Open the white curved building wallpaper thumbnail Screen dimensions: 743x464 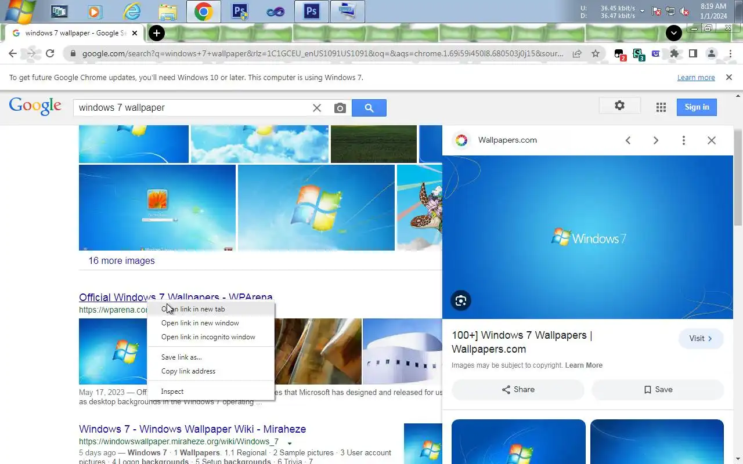pyautogui.click(x=402, y=351)
